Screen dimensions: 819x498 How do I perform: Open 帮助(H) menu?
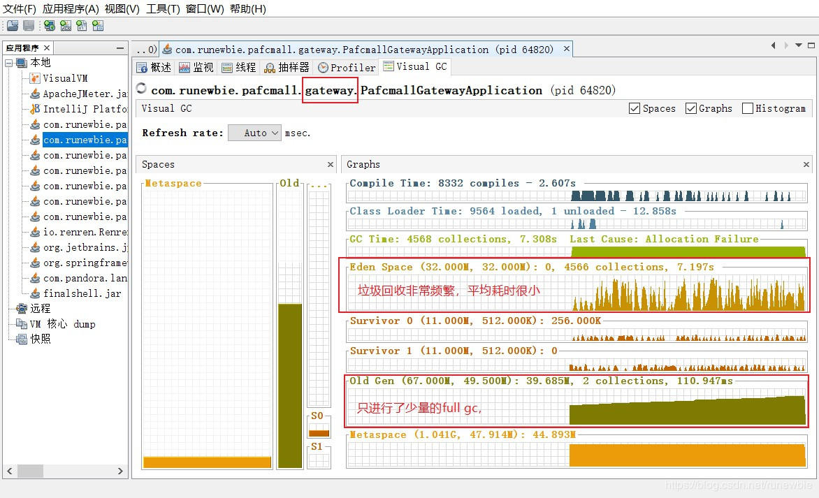(x=247, y=9)
